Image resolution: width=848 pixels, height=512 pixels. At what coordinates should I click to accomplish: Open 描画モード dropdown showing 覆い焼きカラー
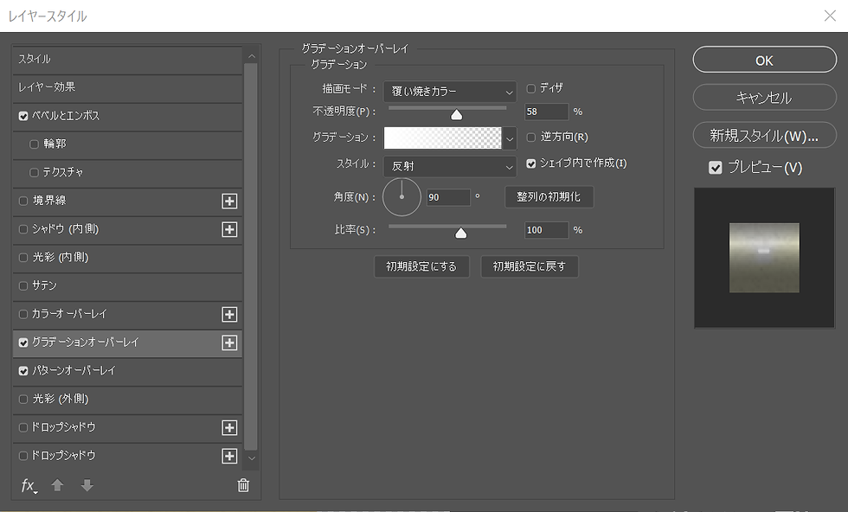pyautogui.click(x=449, y=92)
